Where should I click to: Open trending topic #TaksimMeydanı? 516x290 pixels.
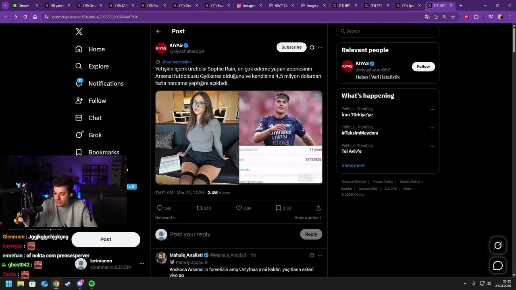[x=360, y=133]
